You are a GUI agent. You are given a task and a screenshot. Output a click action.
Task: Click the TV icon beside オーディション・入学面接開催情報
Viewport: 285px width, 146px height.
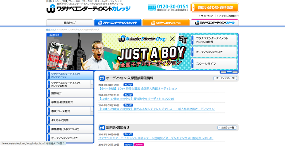click(x=102, y=78)
